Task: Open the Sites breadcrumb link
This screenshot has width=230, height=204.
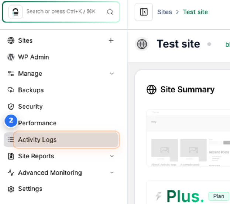Action: click(164, 12)
